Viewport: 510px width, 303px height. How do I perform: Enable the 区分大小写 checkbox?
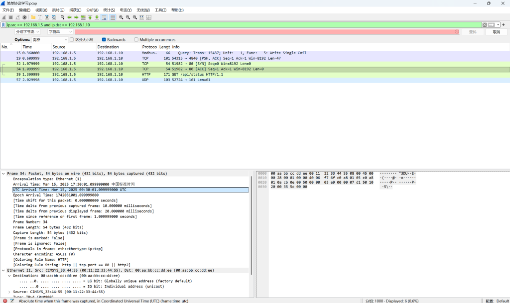coord(72,39)
